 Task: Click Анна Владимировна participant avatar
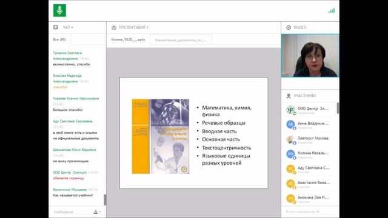click(x=291, y=124)
